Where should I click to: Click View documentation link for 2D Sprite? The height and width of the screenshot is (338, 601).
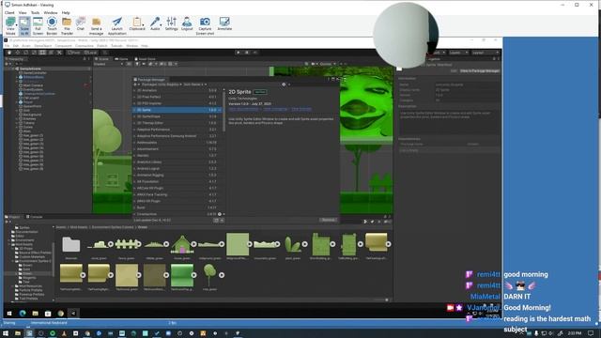pyautogui.click(x=244, y=109)
